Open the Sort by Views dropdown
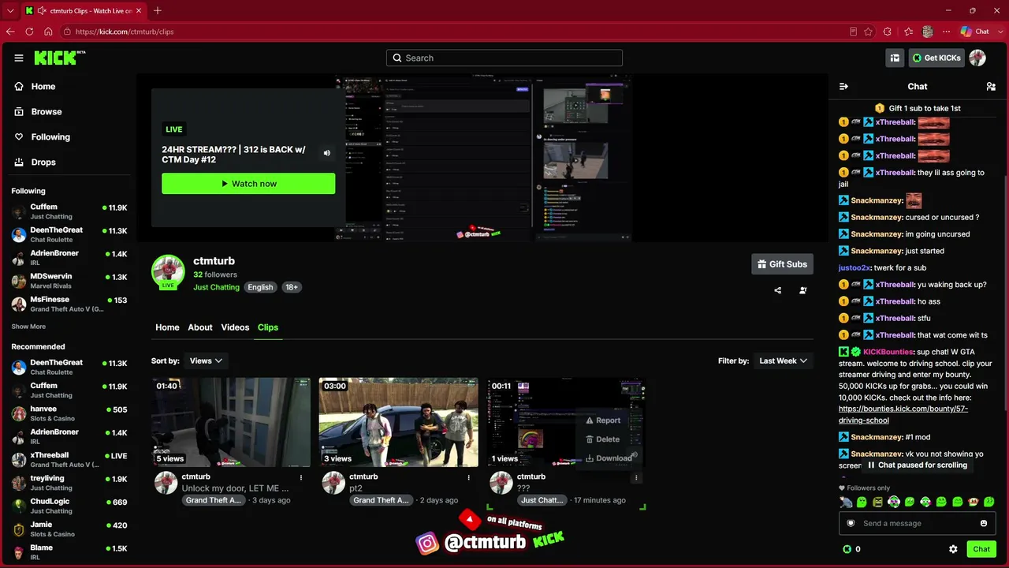This screenshot has height=568, width=1009. [206, 361]
